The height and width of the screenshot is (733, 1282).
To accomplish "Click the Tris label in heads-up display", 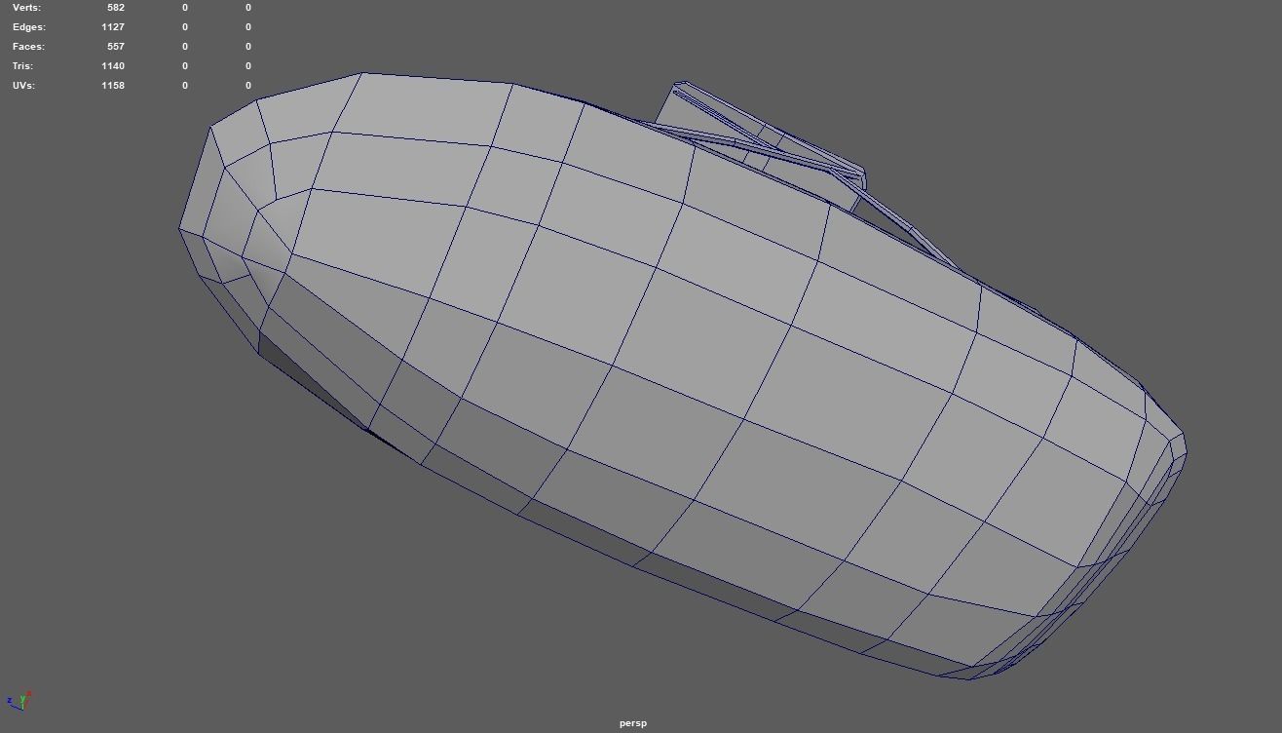I will point(22,66).
